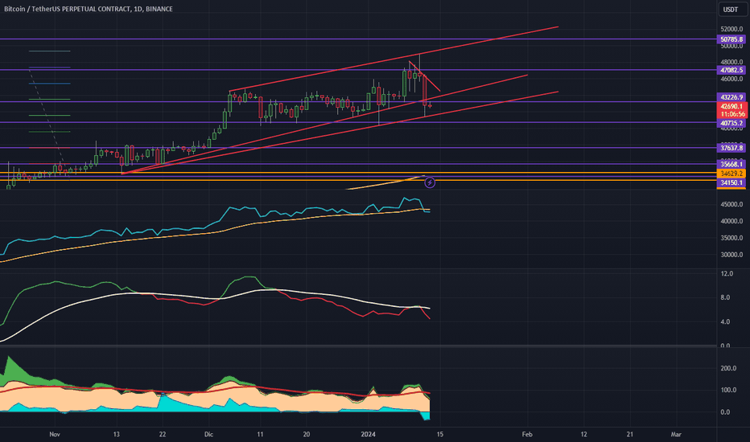Click the Dic date on time axis
The width and height of the screenshot is (750, 442).
coord(208,434)
